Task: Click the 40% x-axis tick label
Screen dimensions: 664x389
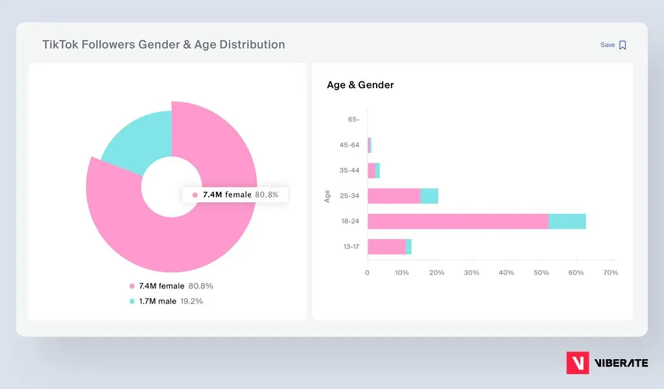Action: click(506, 272)
